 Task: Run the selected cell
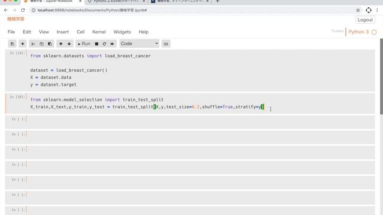(84, 44)
